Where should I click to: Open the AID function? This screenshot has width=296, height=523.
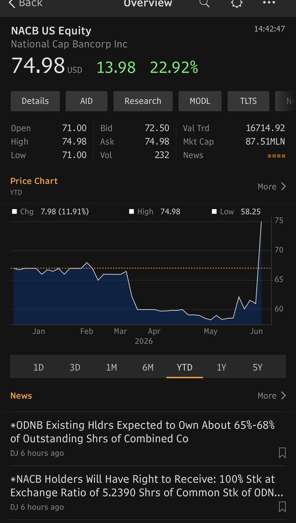coord(86,101)
